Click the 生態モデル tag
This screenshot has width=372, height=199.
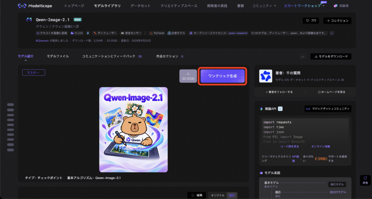coord(176,33)
